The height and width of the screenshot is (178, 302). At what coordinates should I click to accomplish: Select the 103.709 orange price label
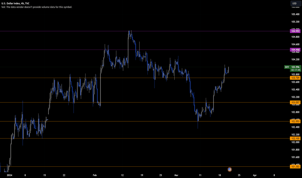click(295, 78)
